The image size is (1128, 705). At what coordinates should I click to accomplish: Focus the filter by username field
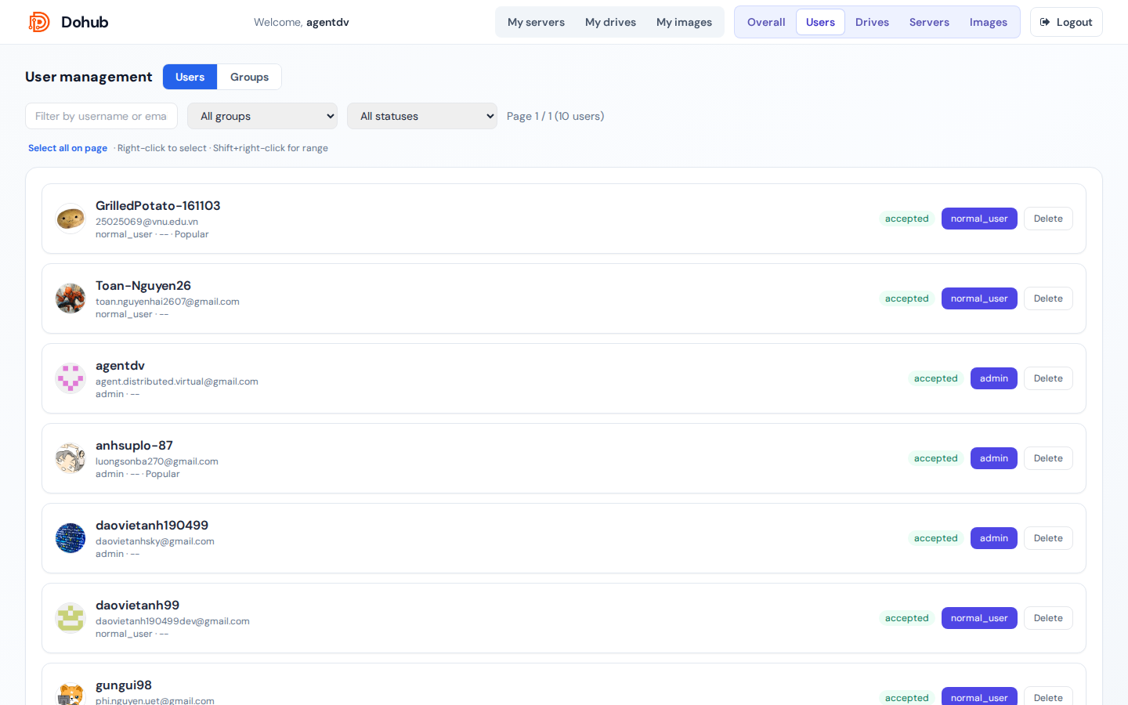[x=101, y=116]
